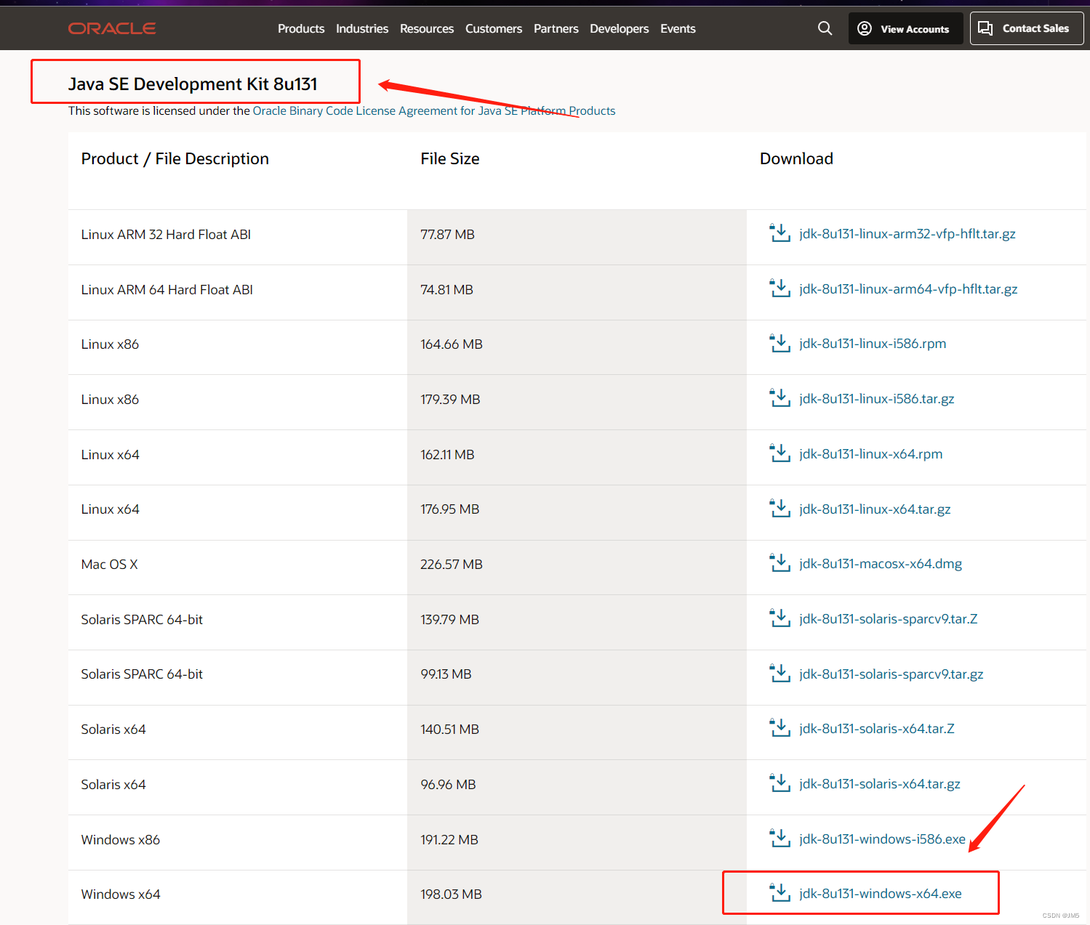The width and height of the screenshot is (1090, 925).
Task: Click download icon for jdk-8u131-linux-x64.tar.gz
Action: click(780, 509)
